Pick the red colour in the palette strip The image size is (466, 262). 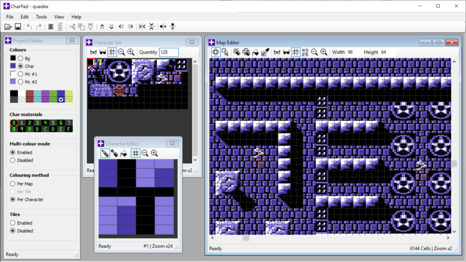[x=30, y=97]
